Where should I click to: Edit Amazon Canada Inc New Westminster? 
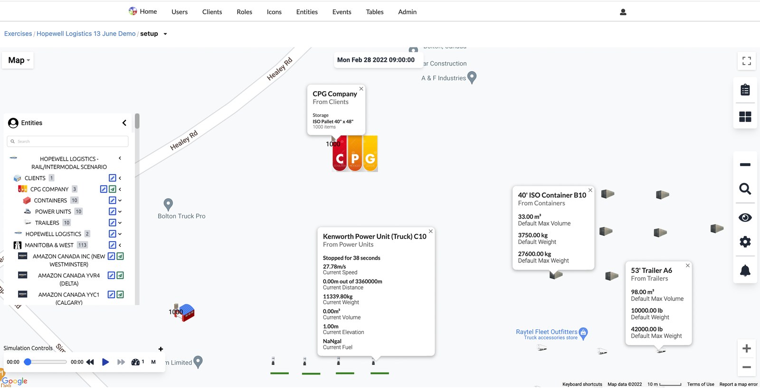coord(111,256)
